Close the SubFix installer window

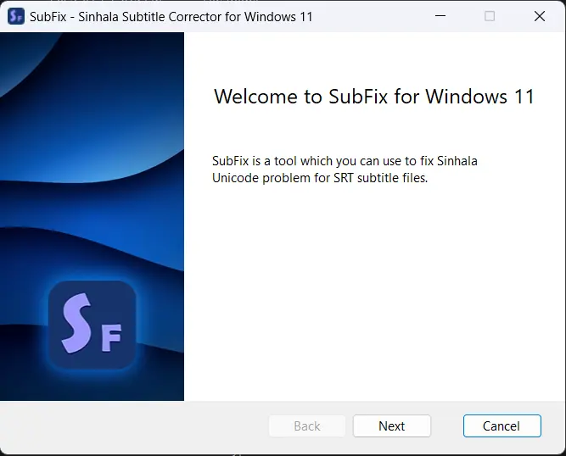tap(540, 16)
